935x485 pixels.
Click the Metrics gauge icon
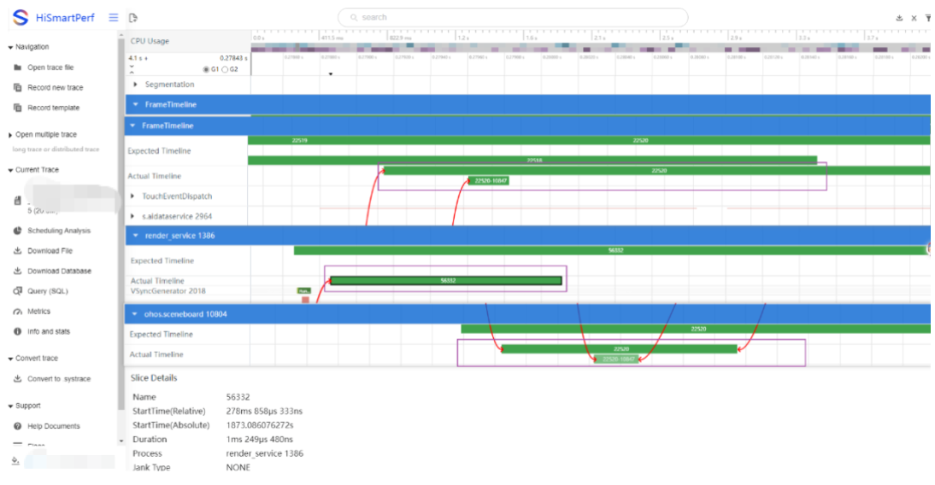[17, 312]
